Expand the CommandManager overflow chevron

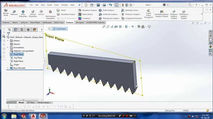202,14
